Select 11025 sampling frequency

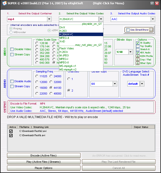point(37,76)
